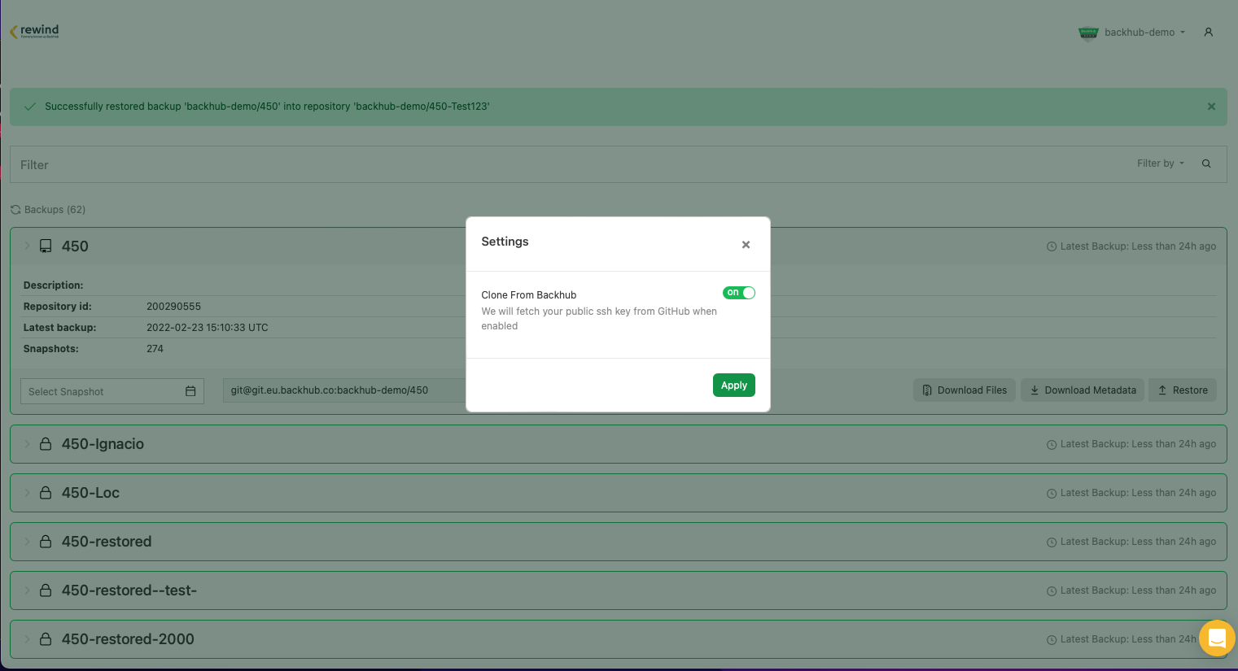Collapse the 450 repository row
Image resolution: width=1238 pixels, height=671 pixels.
tap(27, 246)
